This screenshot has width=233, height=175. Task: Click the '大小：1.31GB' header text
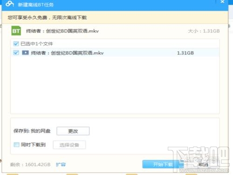point(204,31)
